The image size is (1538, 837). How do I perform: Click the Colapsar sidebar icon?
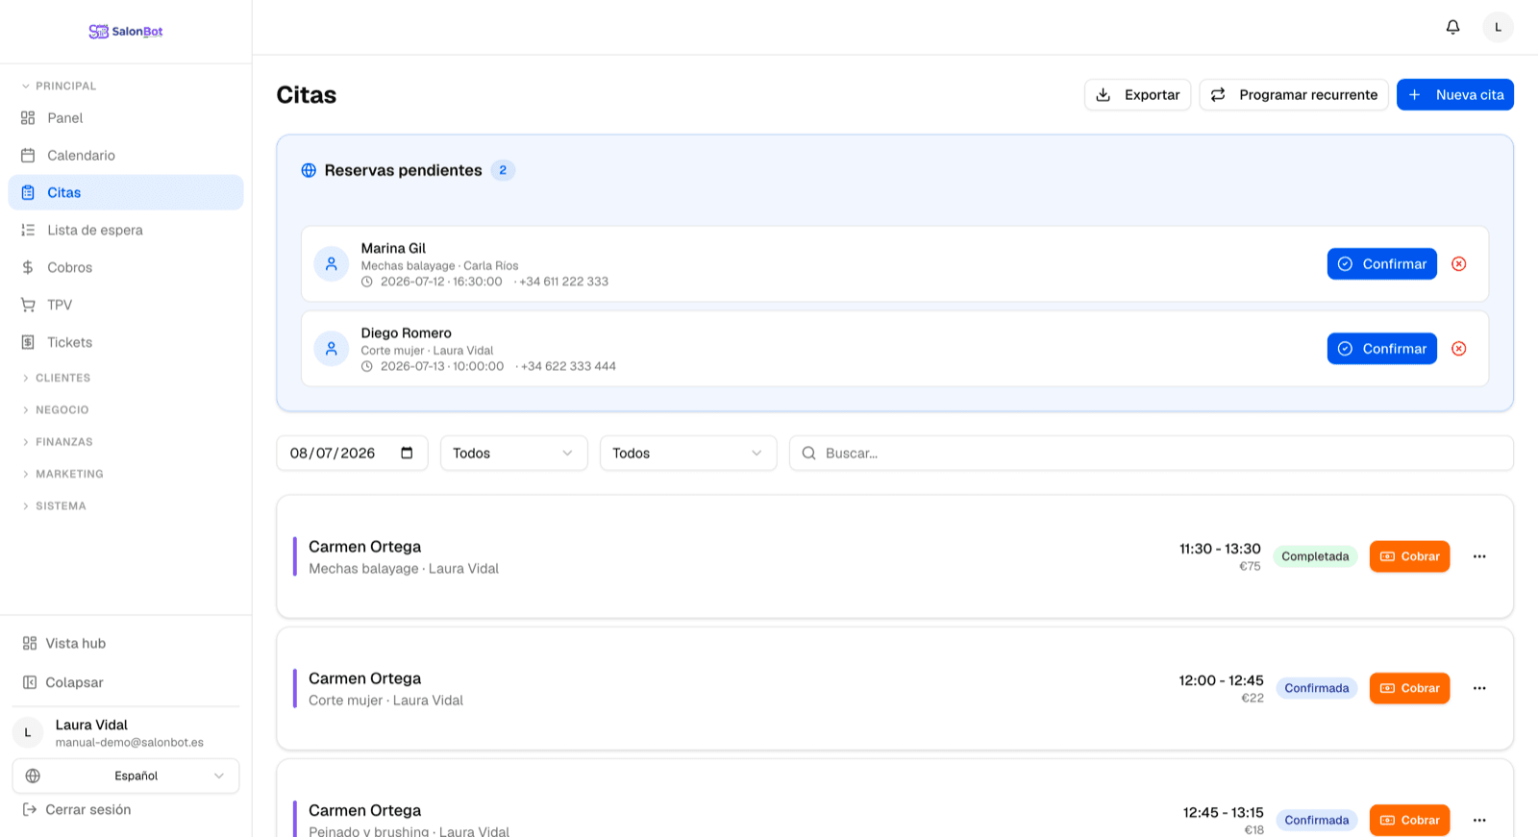pyautogui.click(x=30, y=683)
